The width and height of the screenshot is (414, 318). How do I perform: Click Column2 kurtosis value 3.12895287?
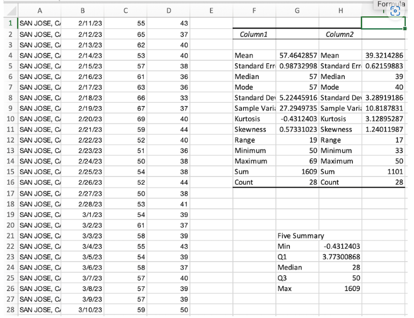click(x=384, y=119)
